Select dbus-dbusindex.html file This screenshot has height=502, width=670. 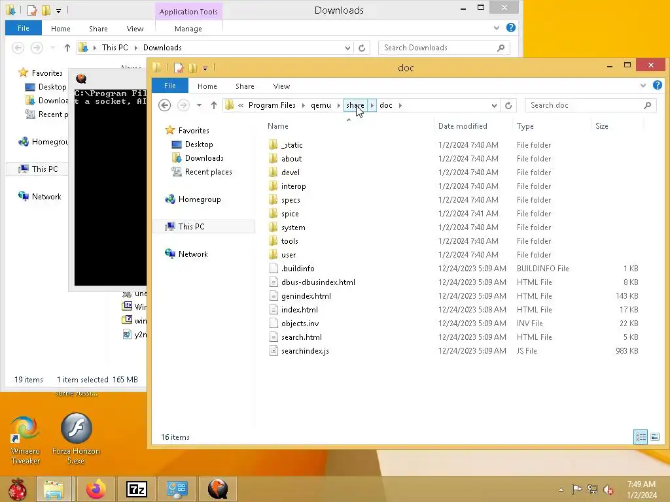click(x=318, y=282)
